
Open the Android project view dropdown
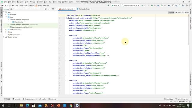click(x=9, y=9)
